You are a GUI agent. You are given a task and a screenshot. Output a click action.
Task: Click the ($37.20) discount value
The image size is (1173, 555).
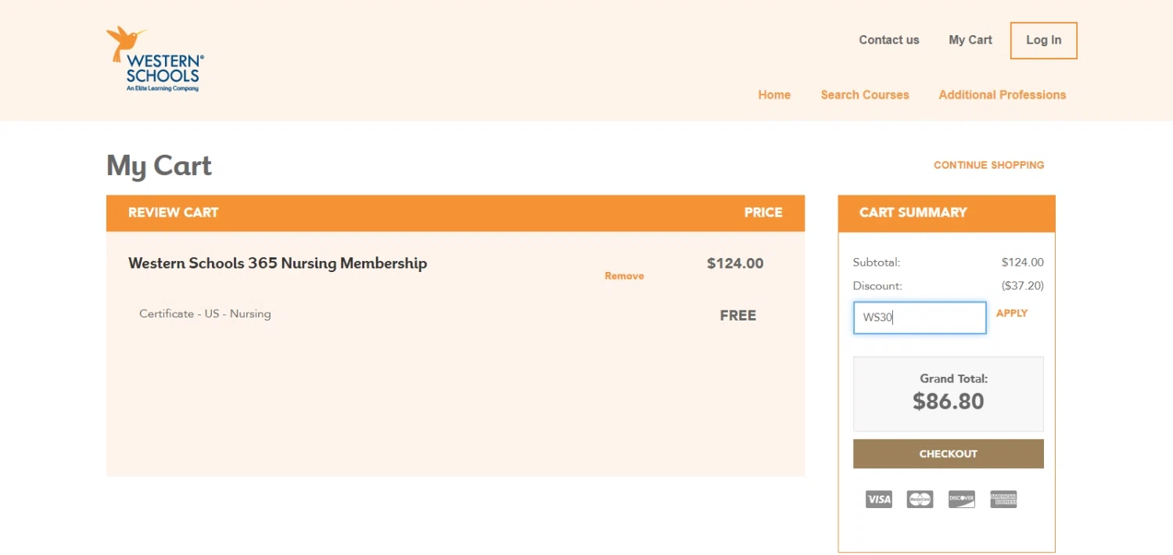(x=1023, y=285)
